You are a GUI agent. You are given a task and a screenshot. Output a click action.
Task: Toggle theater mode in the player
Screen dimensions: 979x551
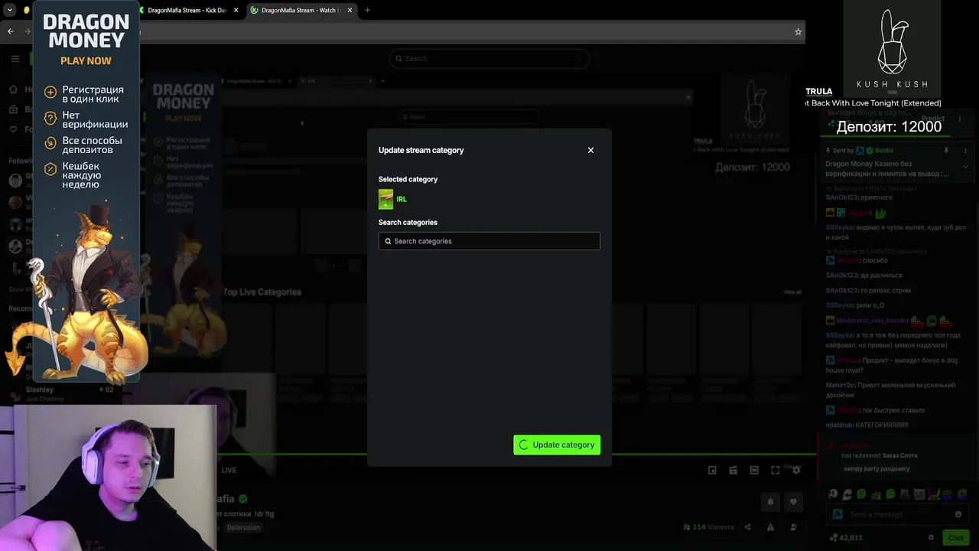[x=754, y=470]
